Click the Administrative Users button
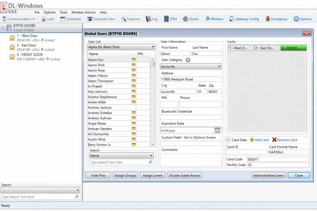Viewport: 317px width, 211px height. pos(269,176)
